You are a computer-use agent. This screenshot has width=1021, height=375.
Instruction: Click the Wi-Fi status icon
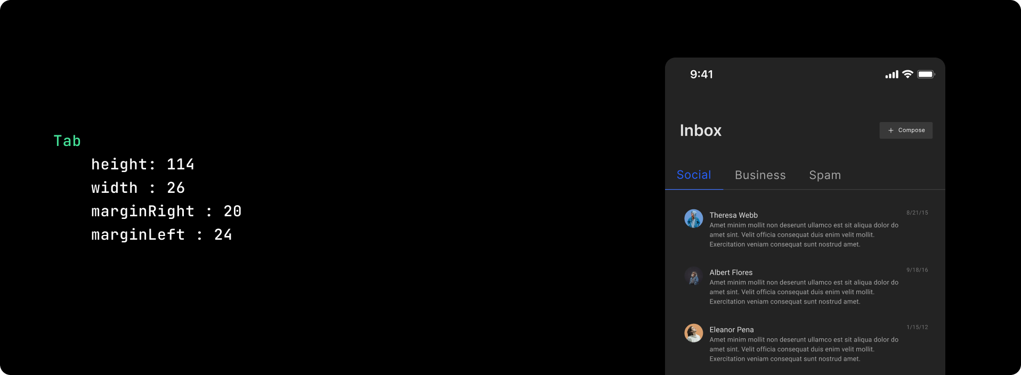[907, 74]
